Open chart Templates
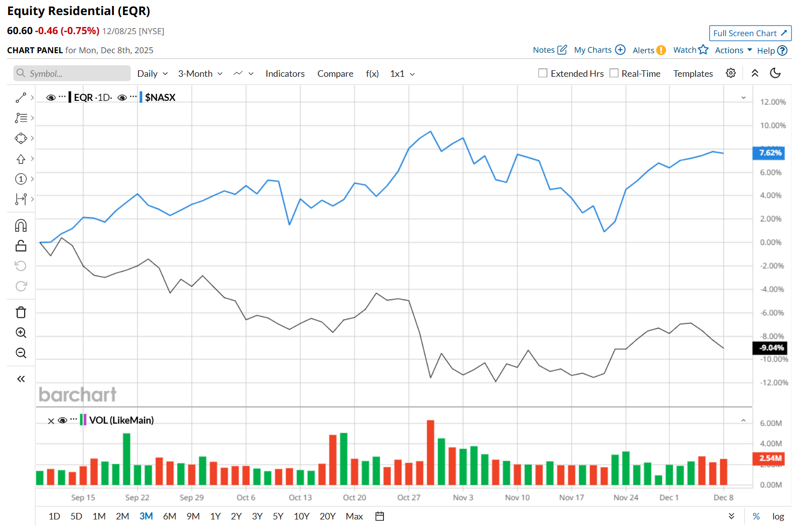This screenshot has width=808, height=529. [x=693, y=73]
